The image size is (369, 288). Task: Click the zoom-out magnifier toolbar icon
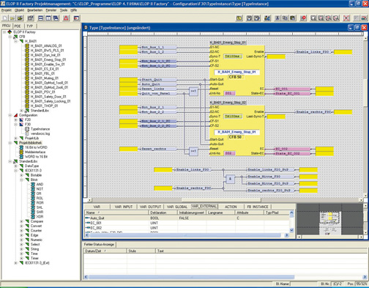click(x=336, y=18)
